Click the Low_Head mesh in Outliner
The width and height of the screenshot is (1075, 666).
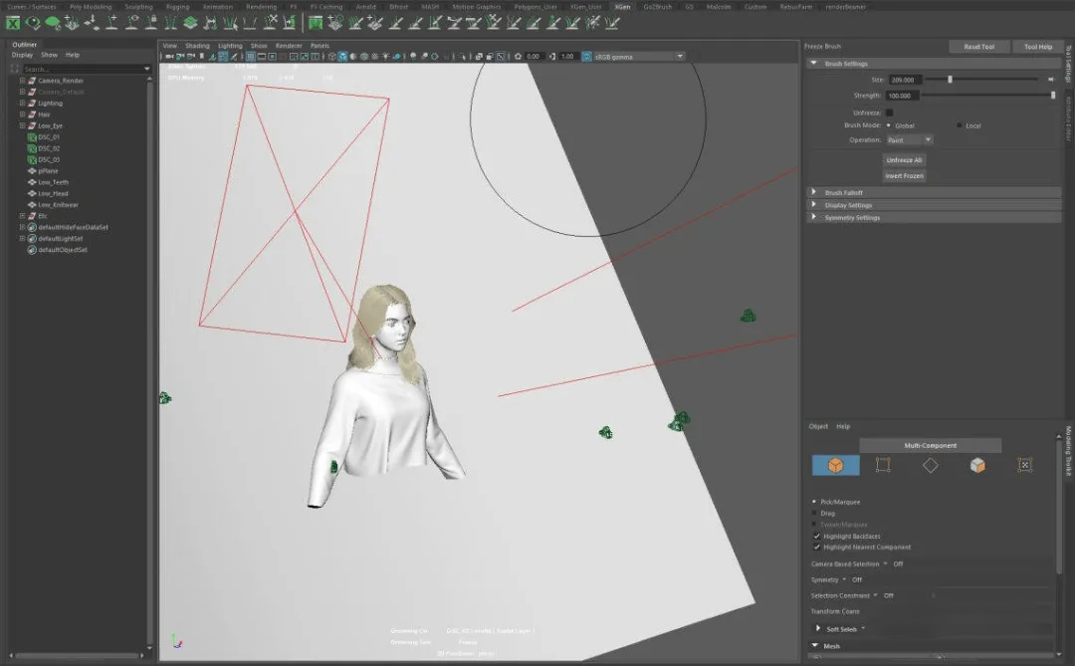click(53, 193)
